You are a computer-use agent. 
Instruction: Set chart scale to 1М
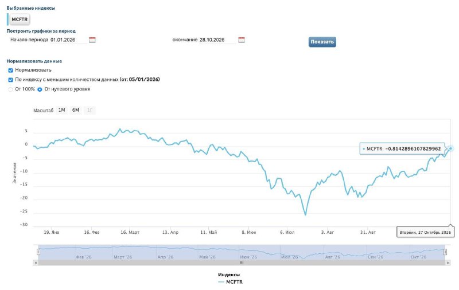tap(62, 110)
